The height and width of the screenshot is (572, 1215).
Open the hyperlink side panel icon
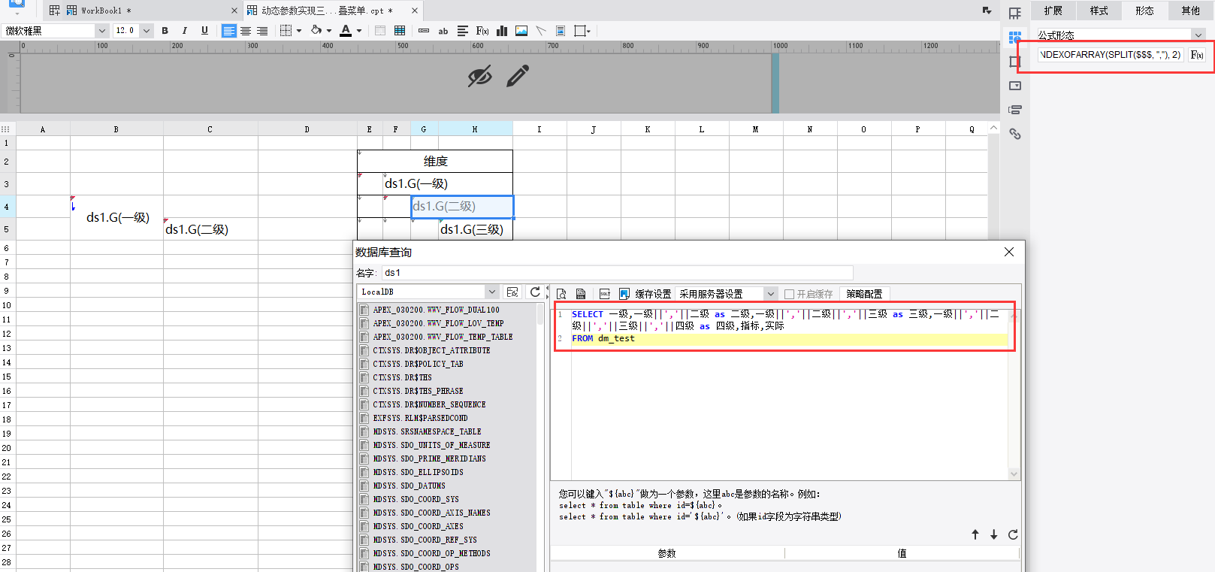pyautogui.click(x=1015, y=134)
